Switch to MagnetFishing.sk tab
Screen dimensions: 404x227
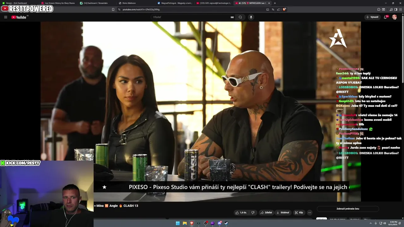(175, 3)
